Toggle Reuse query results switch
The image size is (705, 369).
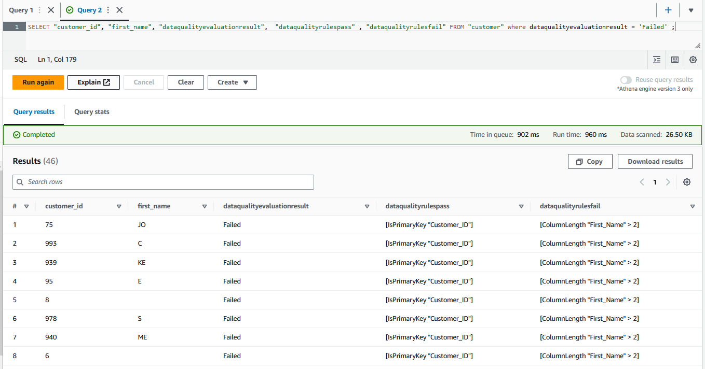click(626, 80)
